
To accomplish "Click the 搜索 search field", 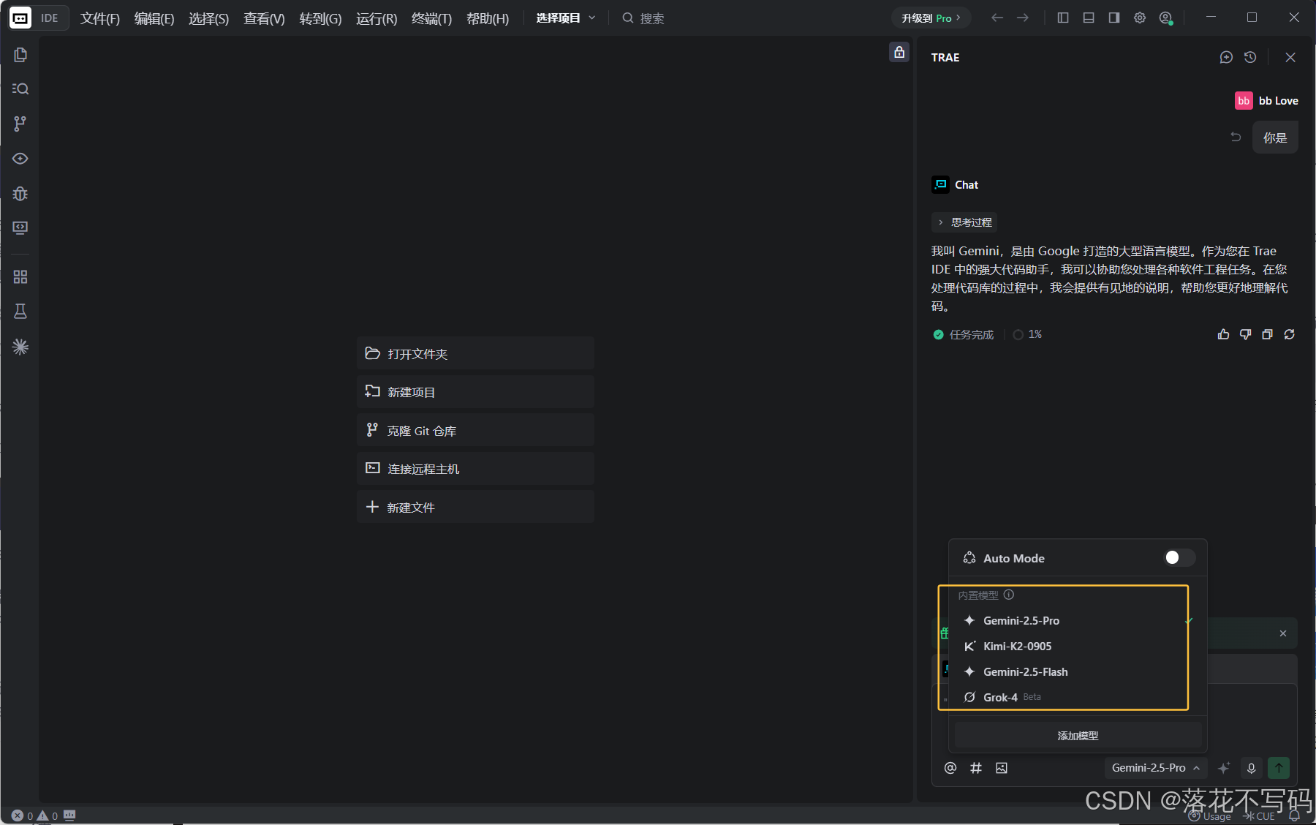I will click(x=643, y=18).
